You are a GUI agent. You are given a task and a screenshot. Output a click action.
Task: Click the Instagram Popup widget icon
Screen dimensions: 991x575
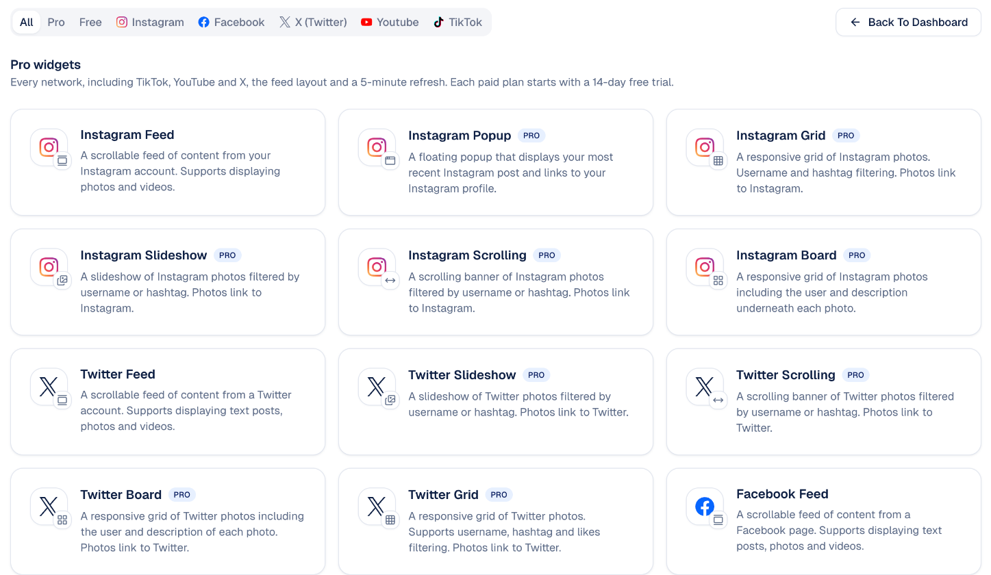tap(377, 147)
